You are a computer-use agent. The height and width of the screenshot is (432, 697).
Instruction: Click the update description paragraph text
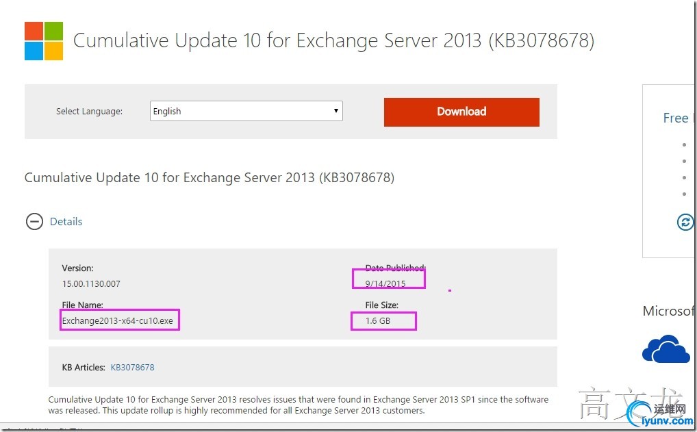(299, 405)
